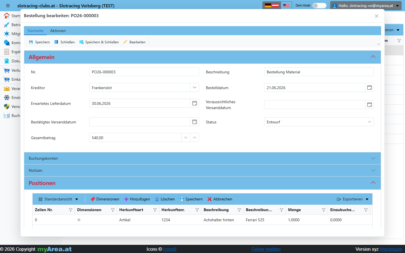Collapse the ribbon with small chevron
The image size is (405, 253).
pos(378,44)
